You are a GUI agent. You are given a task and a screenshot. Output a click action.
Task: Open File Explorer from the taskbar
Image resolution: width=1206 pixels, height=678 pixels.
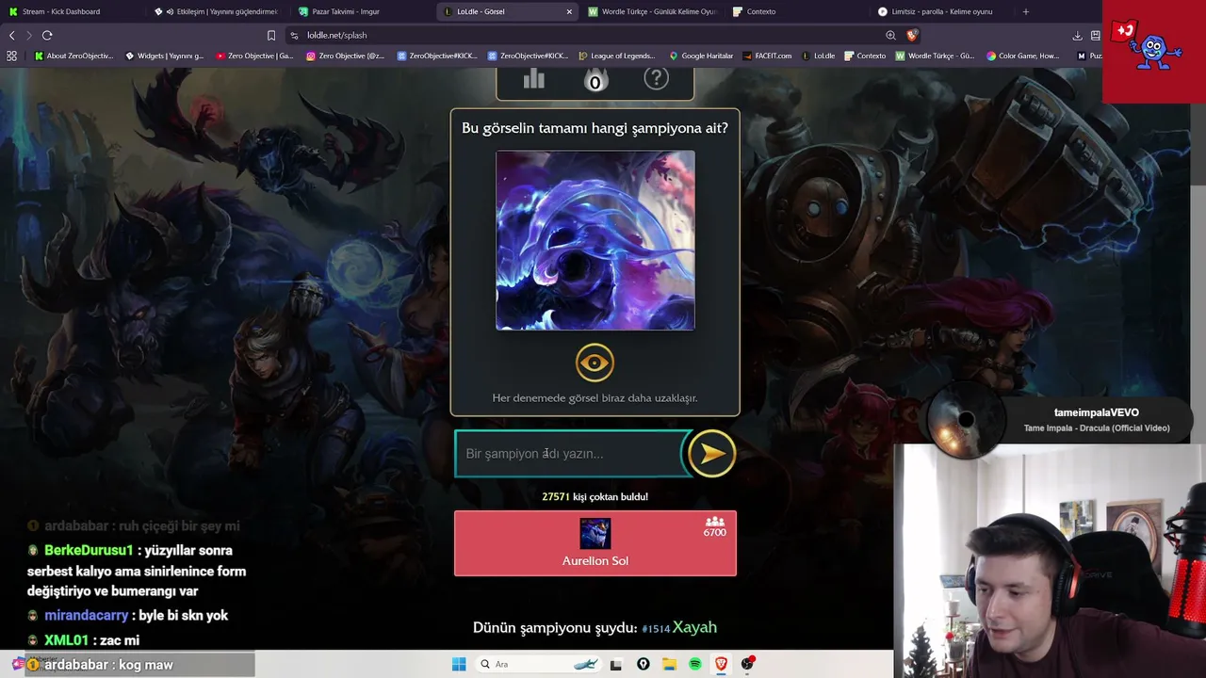(669, 665)
